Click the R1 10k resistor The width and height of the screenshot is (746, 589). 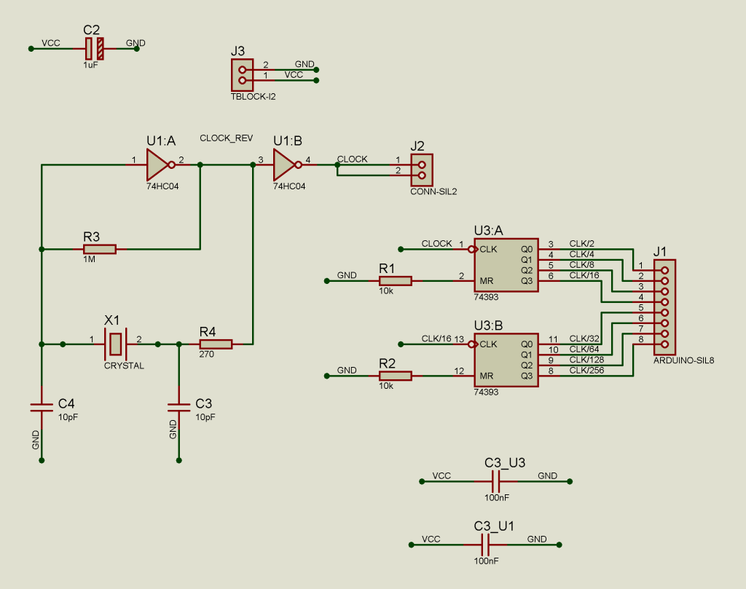click(x=396, y=281)
